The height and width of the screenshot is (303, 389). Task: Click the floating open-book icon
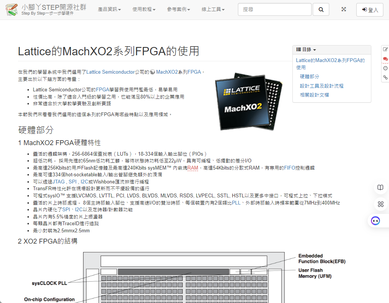tap(380, 188)
